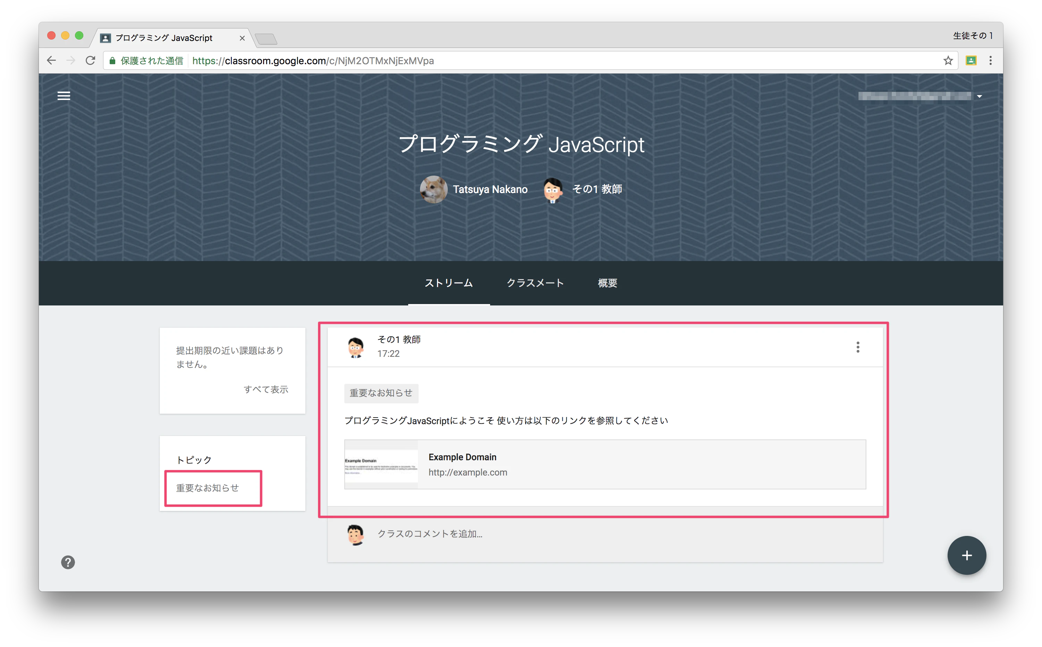
Task: Open the 概要 tab
Action: (x=608, y=283)
